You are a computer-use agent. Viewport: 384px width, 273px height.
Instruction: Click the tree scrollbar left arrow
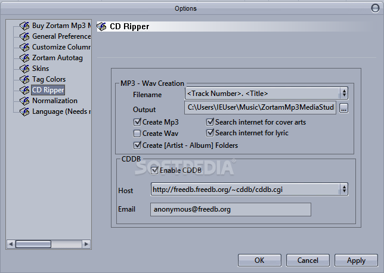(11, 244)
